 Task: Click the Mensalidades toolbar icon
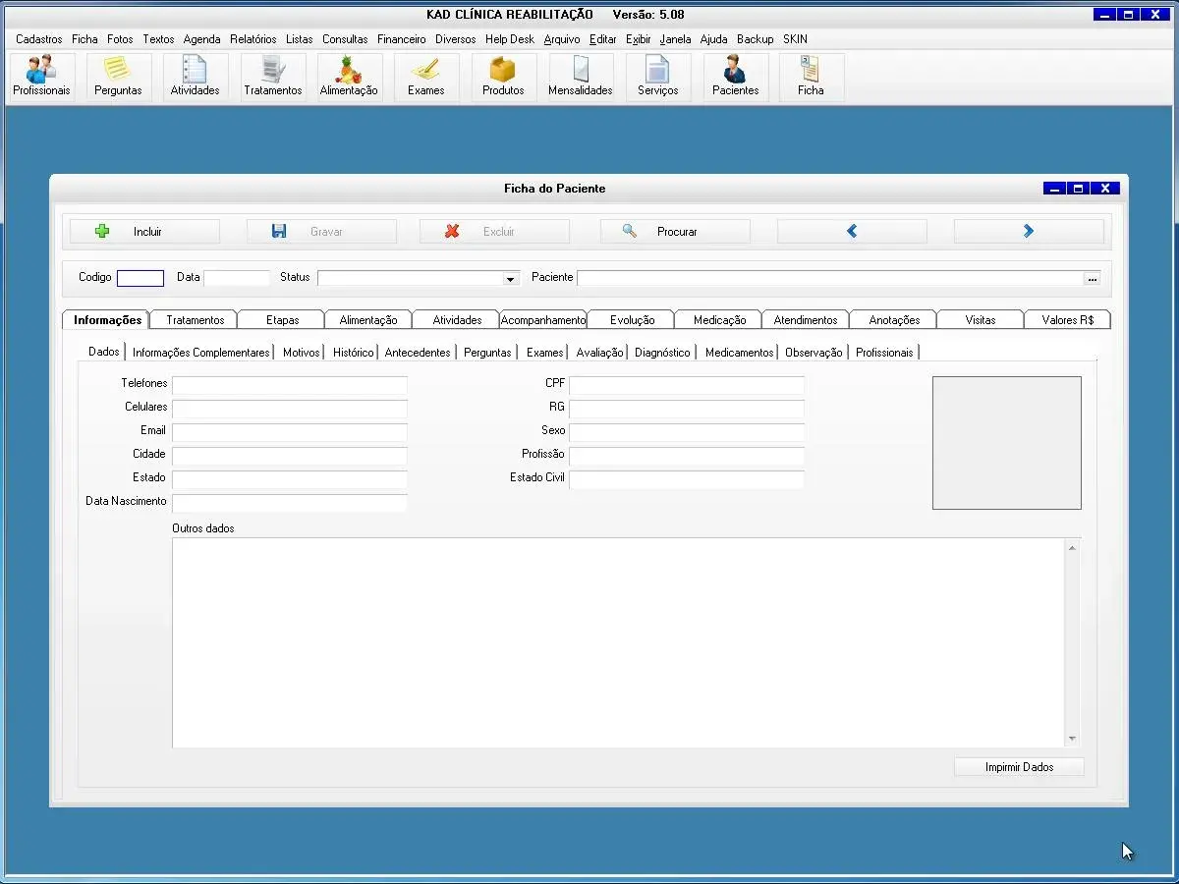(x=580, y=76)
